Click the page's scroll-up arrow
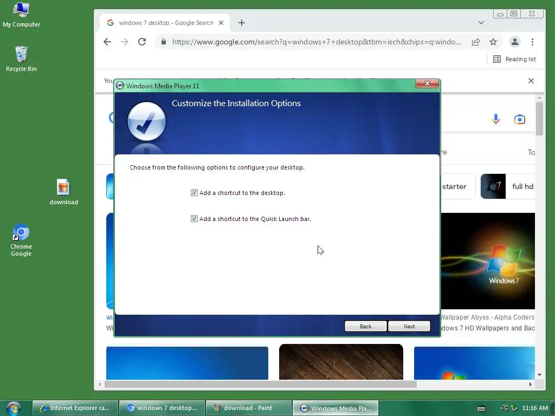This screenshot has height=416, width=555. click(x=539, y=97)
